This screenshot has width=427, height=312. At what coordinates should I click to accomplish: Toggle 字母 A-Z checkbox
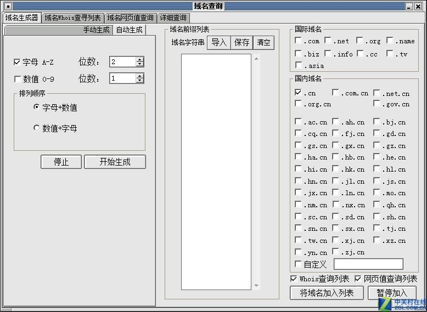17,62
